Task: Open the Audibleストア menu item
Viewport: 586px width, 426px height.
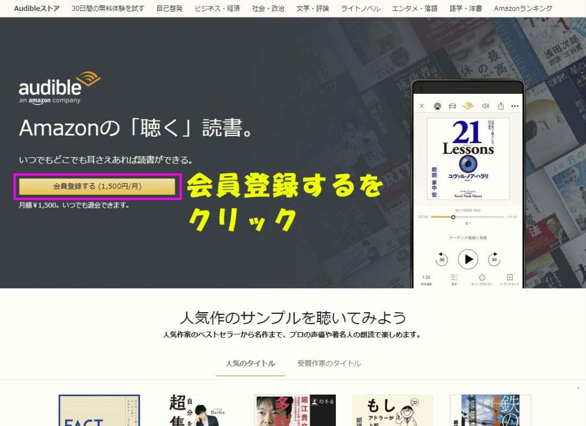Action: (37, 8)
